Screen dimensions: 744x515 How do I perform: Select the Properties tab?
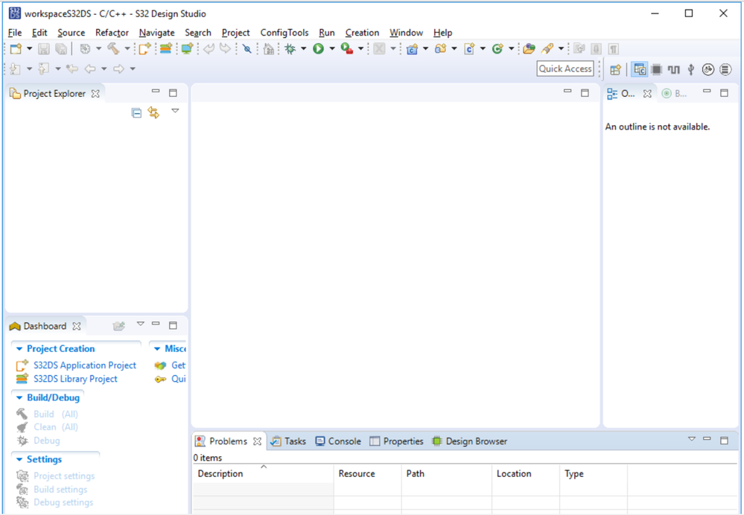397,441
